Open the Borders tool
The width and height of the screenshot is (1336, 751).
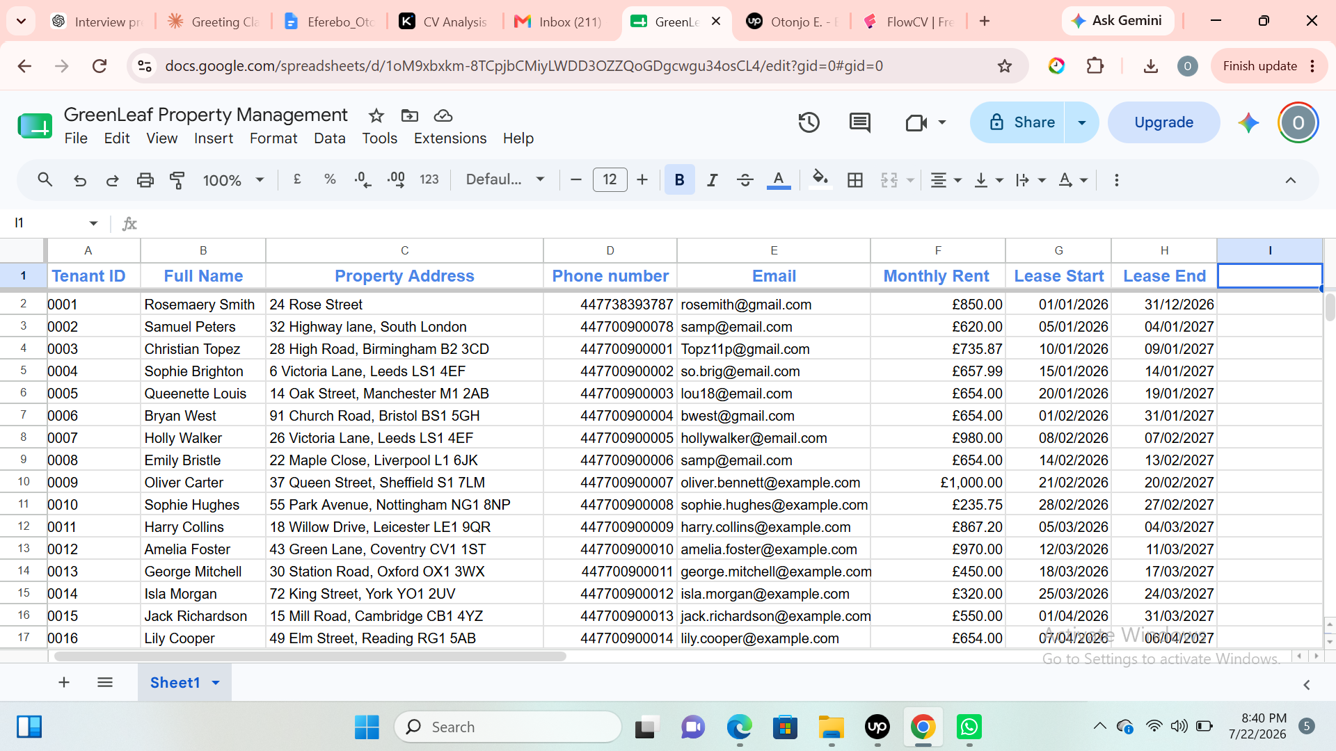855,180
